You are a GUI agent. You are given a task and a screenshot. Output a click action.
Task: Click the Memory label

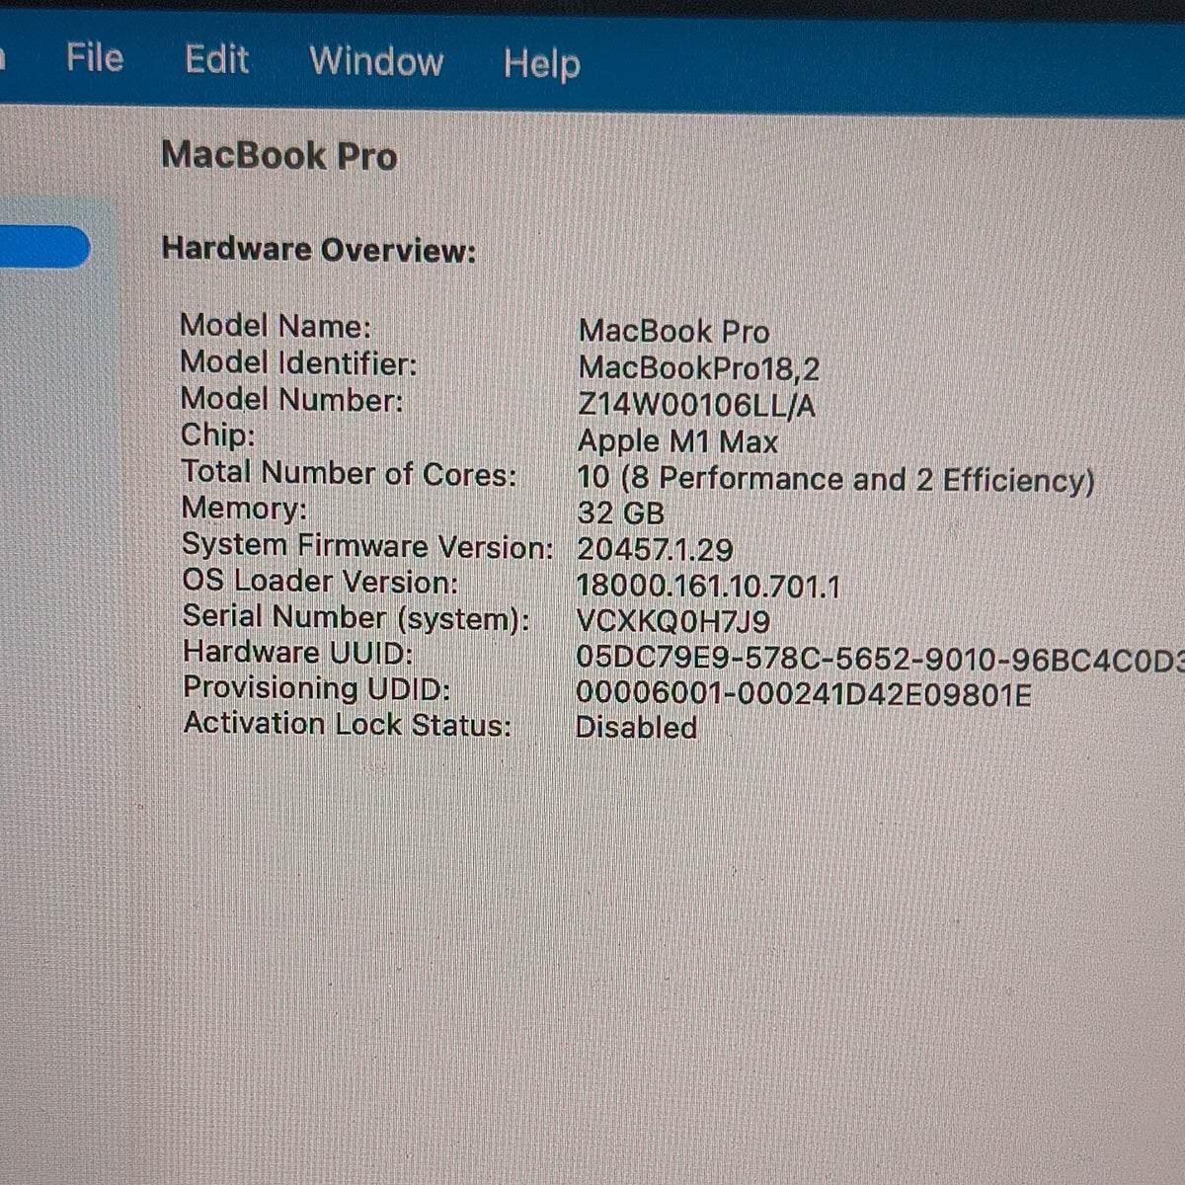pyautogui.click(x=244, y=509)
